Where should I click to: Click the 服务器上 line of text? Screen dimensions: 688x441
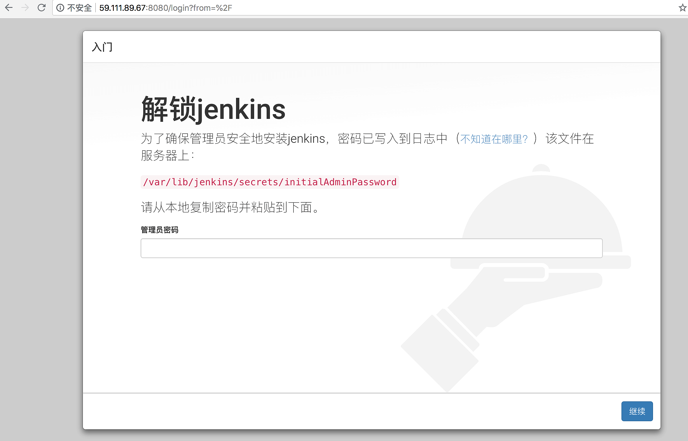tap(167, 155)
